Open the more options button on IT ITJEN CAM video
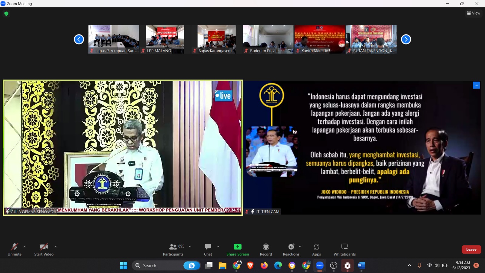This screenshot has width=485, height=273. pyautogui.click(x=476, y=85)
